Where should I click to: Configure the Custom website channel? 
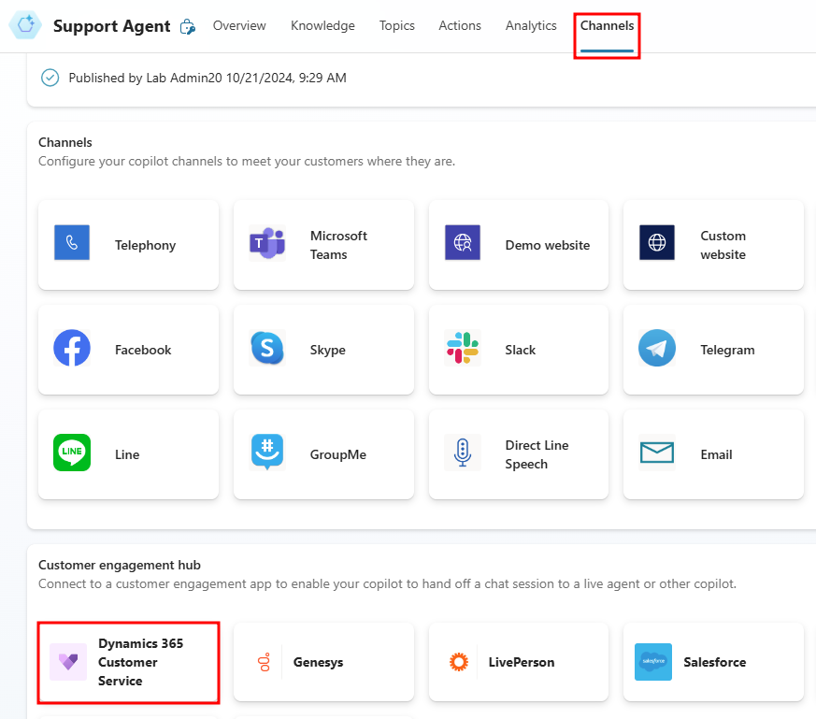tap(713, 244)
